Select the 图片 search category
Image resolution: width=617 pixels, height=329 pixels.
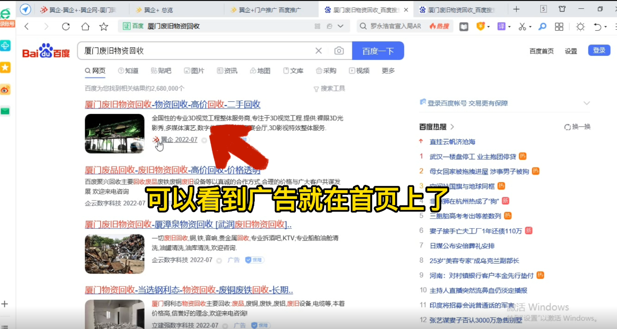click(194, 71)
